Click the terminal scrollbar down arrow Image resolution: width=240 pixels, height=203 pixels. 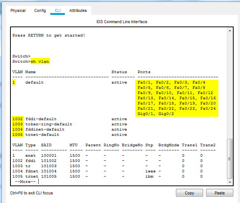[x=230, y=182]
